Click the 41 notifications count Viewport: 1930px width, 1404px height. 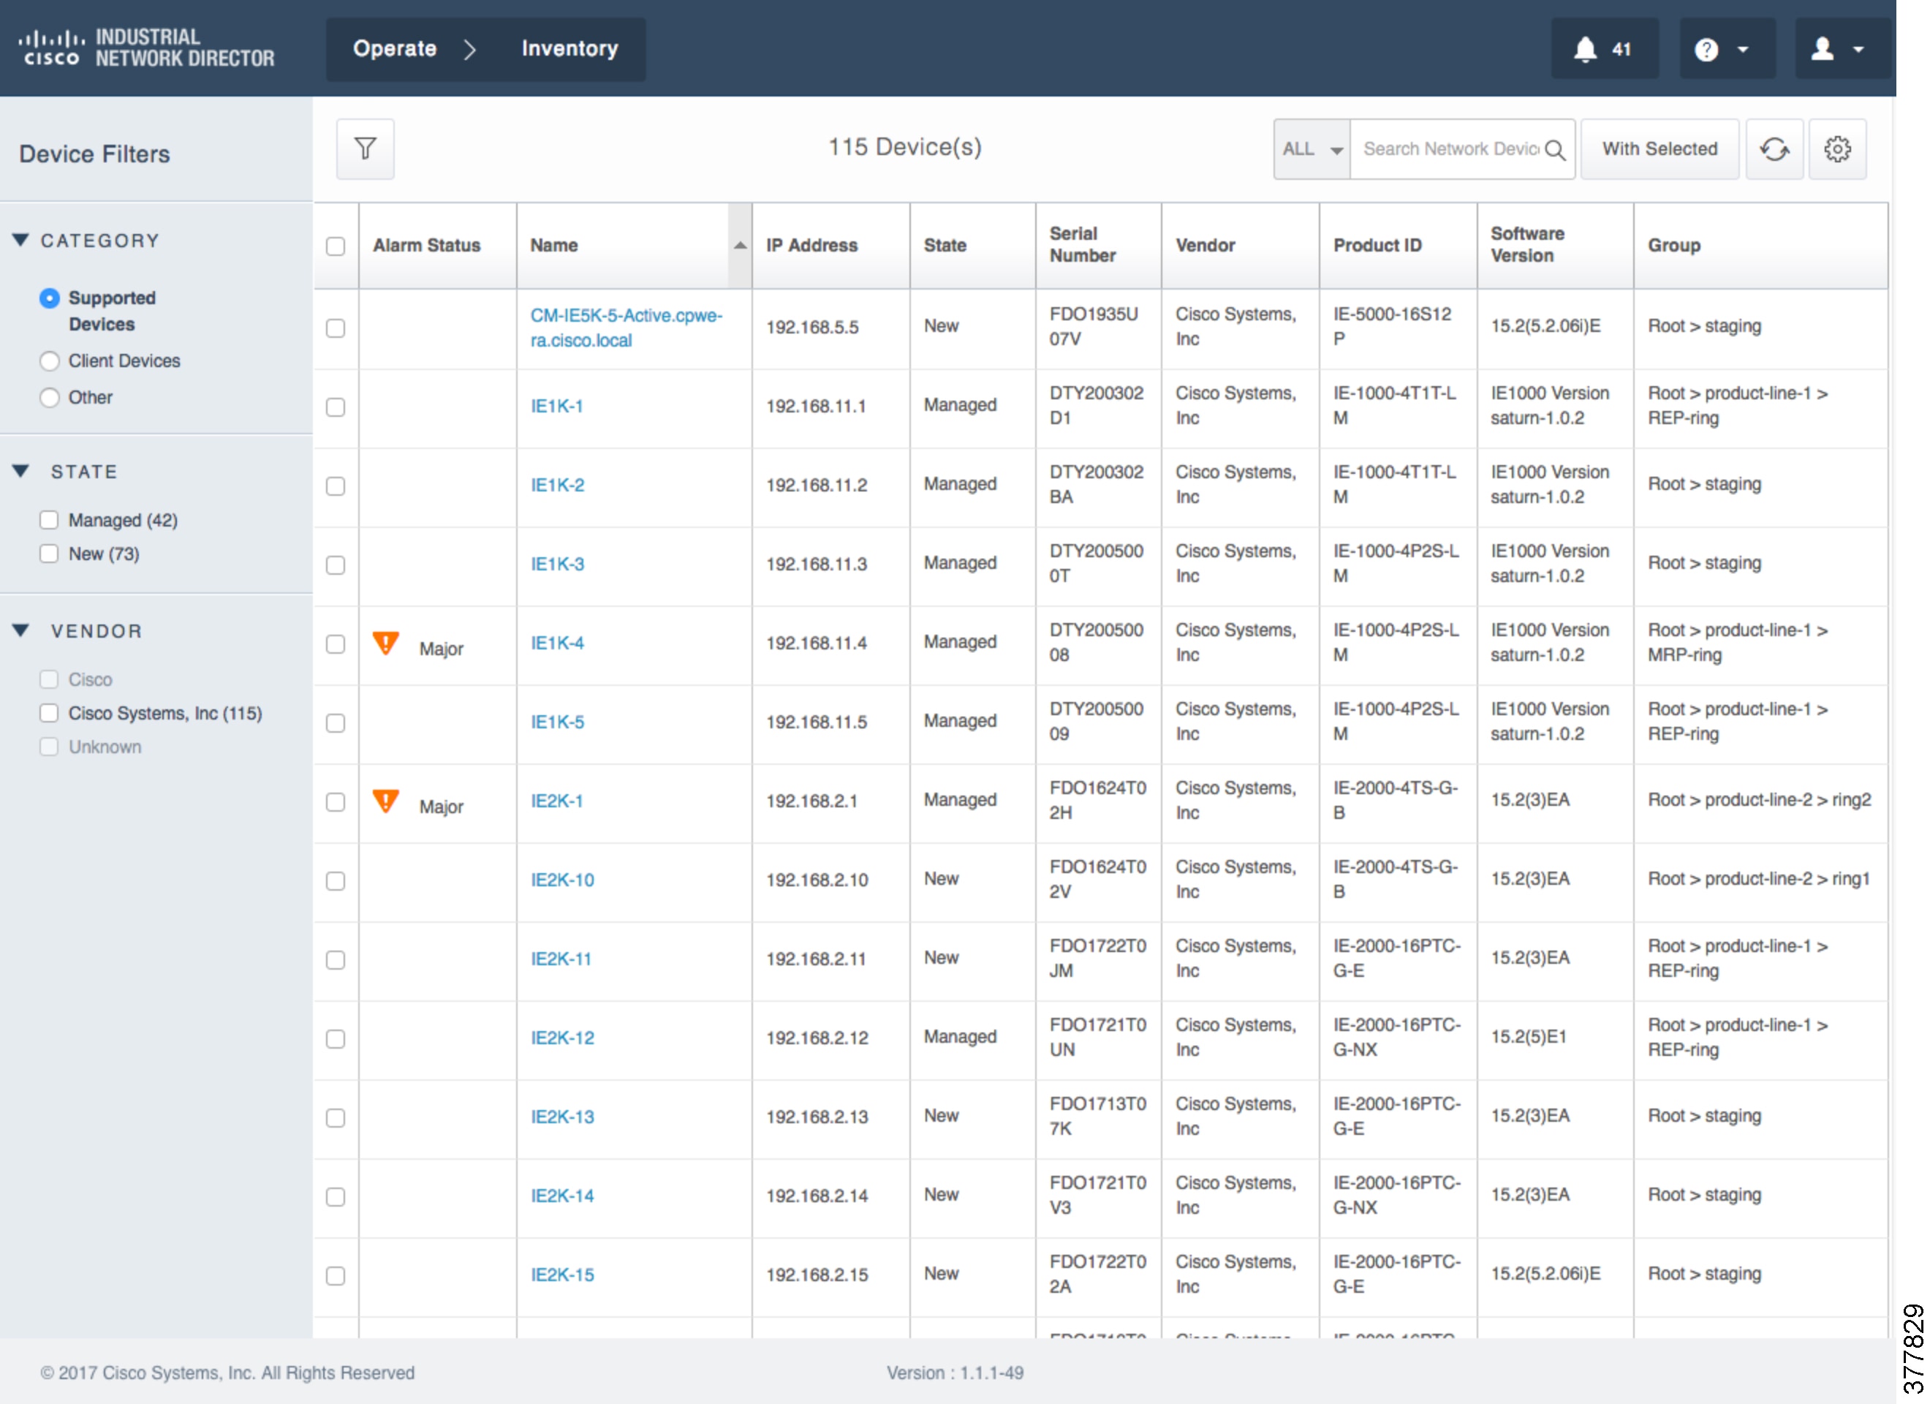point(1621,50)
